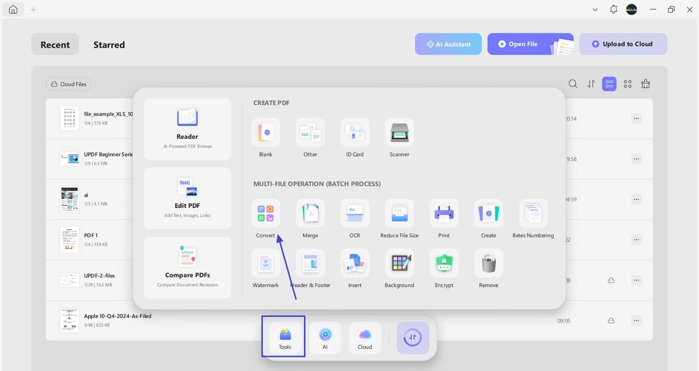Open the Cloud button in bottom dock
Viewport: 699px width, 371px height.
point(365,338)
